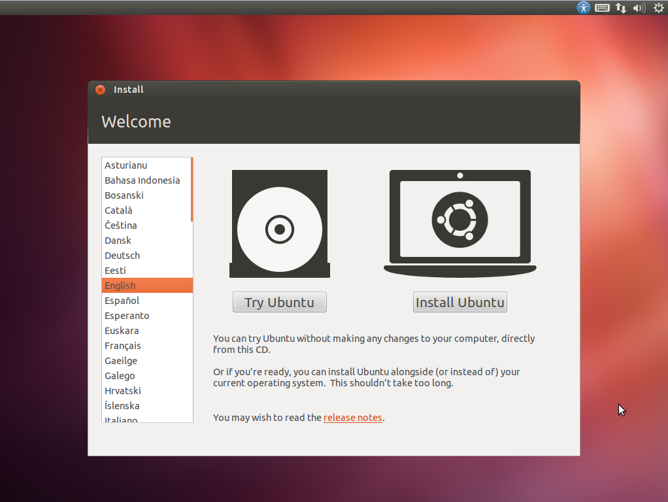
Task: Open the session gear menu
Action: pyautogui.click(x=658, y=8)
